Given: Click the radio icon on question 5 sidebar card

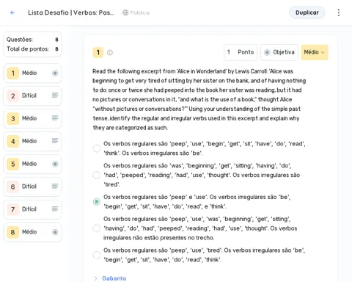Looking at the screenshot, I should point(55,164).
